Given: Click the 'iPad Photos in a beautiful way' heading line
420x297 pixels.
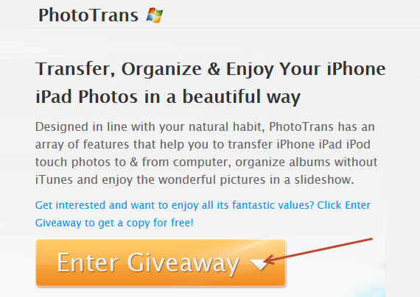Looking at the screenshot, I should coord(168,97).
